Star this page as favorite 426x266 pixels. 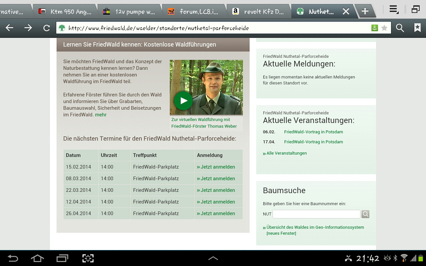pyautogui.click(x=384, y=28)
